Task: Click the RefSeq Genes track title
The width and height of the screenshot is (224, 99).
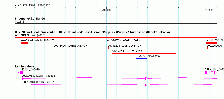Action: [x=26, y=67]
